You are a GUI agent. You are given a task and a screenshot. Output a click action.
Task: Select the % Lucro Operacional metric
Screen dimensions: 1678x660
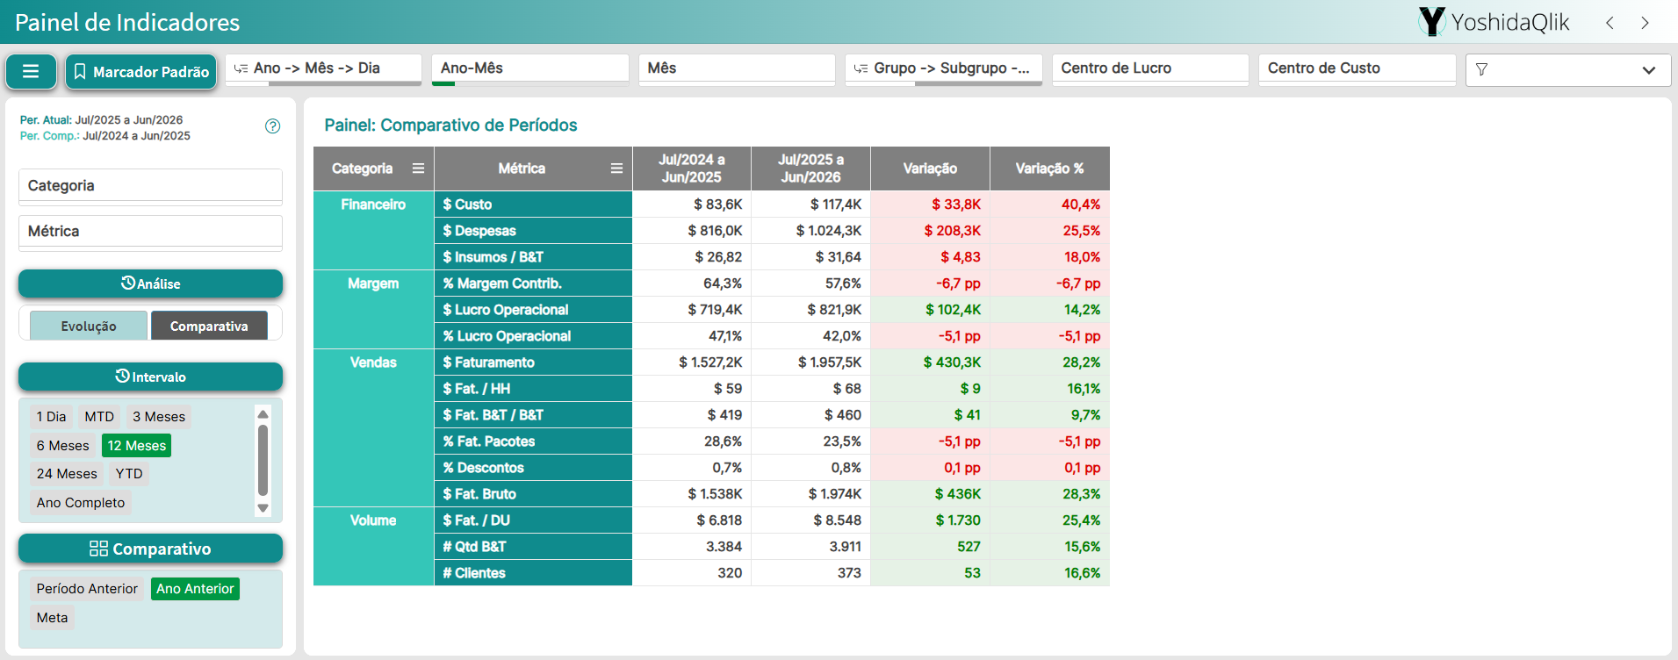[x=533, y=336]
